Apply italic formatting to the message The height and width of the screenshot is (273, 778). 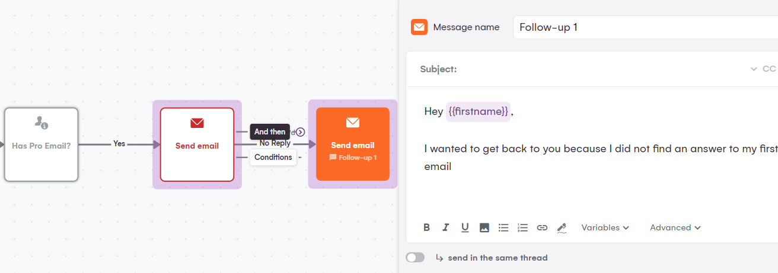click(445, 227)
